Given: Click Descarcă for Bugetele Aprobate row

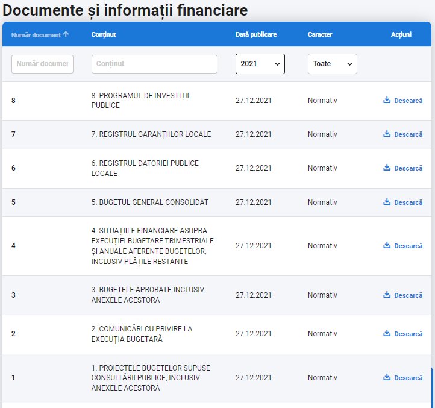Looking at the screenshot, I should pos(408,295).
